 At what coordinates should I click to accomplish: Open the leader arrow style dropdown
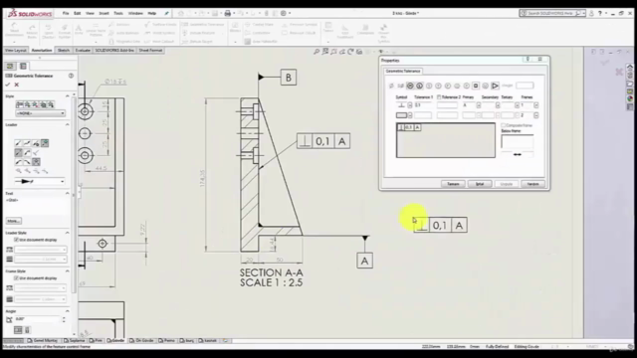(40, 181)
